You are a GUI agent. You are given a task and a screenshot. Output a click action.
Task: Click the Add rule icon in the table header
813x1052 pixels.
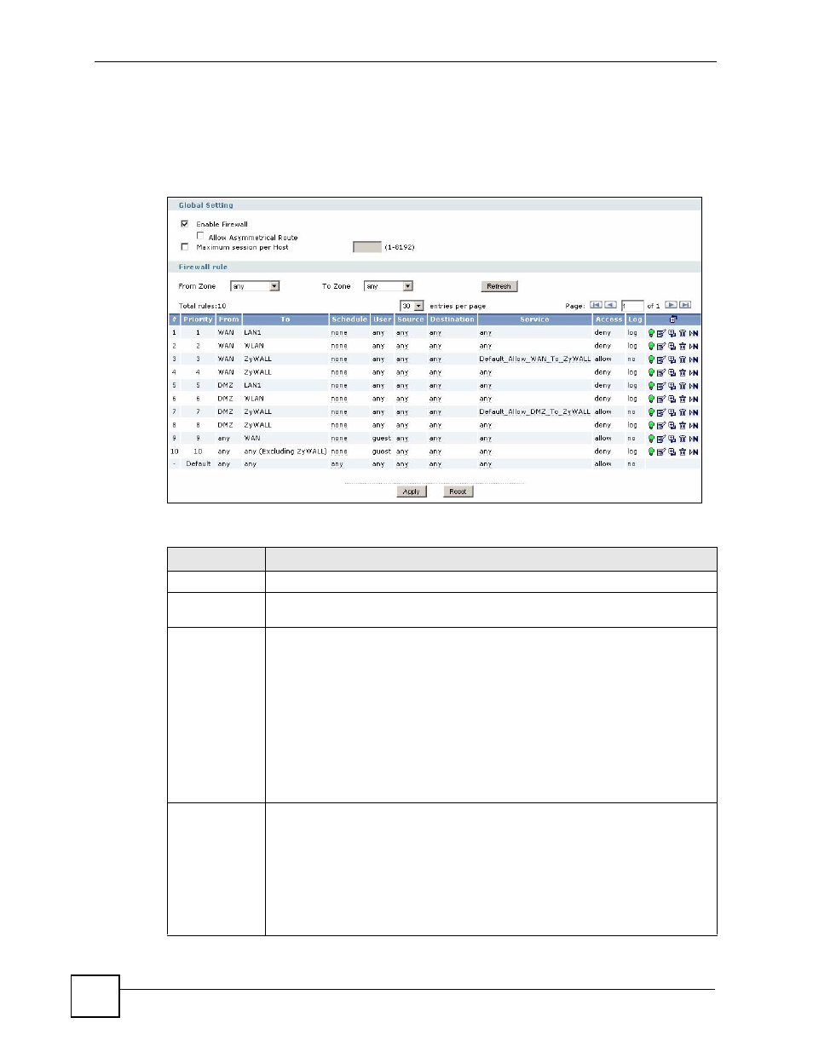click(672, 319)
